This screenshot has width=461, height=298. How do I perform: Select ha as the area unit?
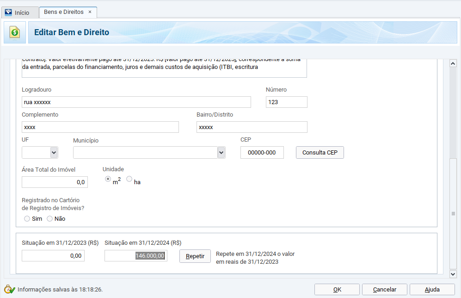coord(129,179)
